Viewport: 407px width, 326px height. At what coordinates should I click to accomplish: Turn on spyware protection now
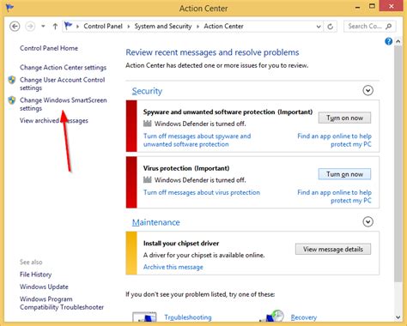click(x=344, y=118)
